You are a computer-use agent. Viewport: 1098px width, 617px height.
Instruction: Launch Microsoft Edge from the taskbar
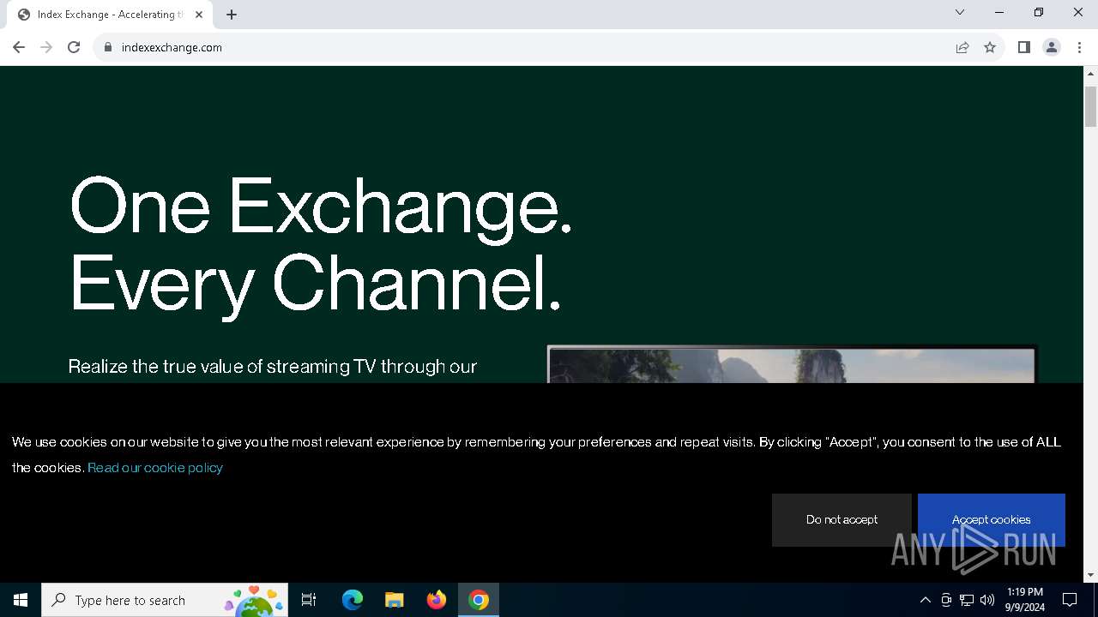[353, 600]
